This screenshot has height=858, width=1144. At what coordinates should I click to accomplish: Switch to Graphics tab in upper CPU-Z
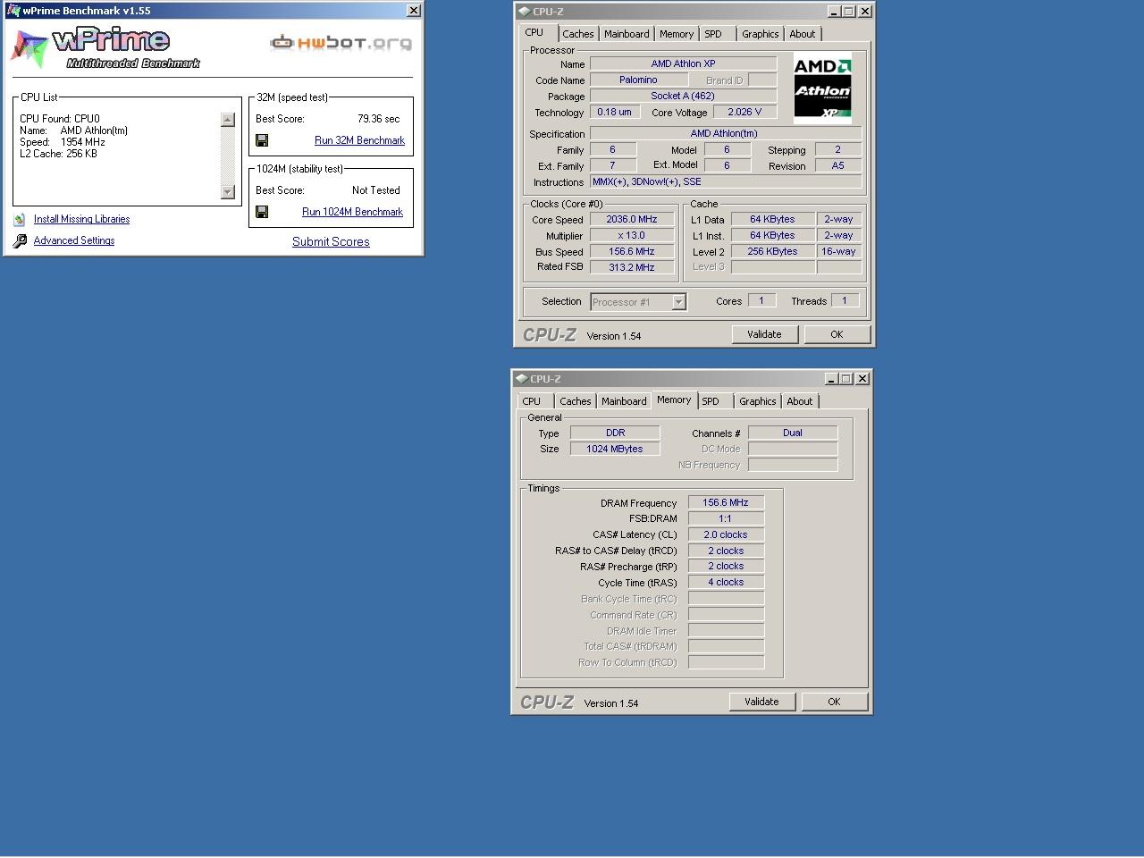(761, 34)
